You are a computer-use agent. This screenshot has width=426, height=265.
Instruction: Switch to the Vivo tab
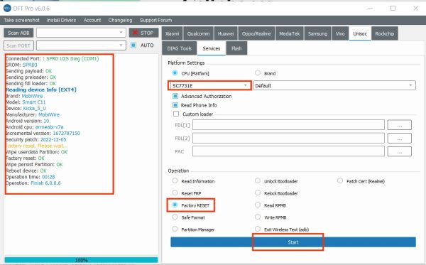pos(340,33)
